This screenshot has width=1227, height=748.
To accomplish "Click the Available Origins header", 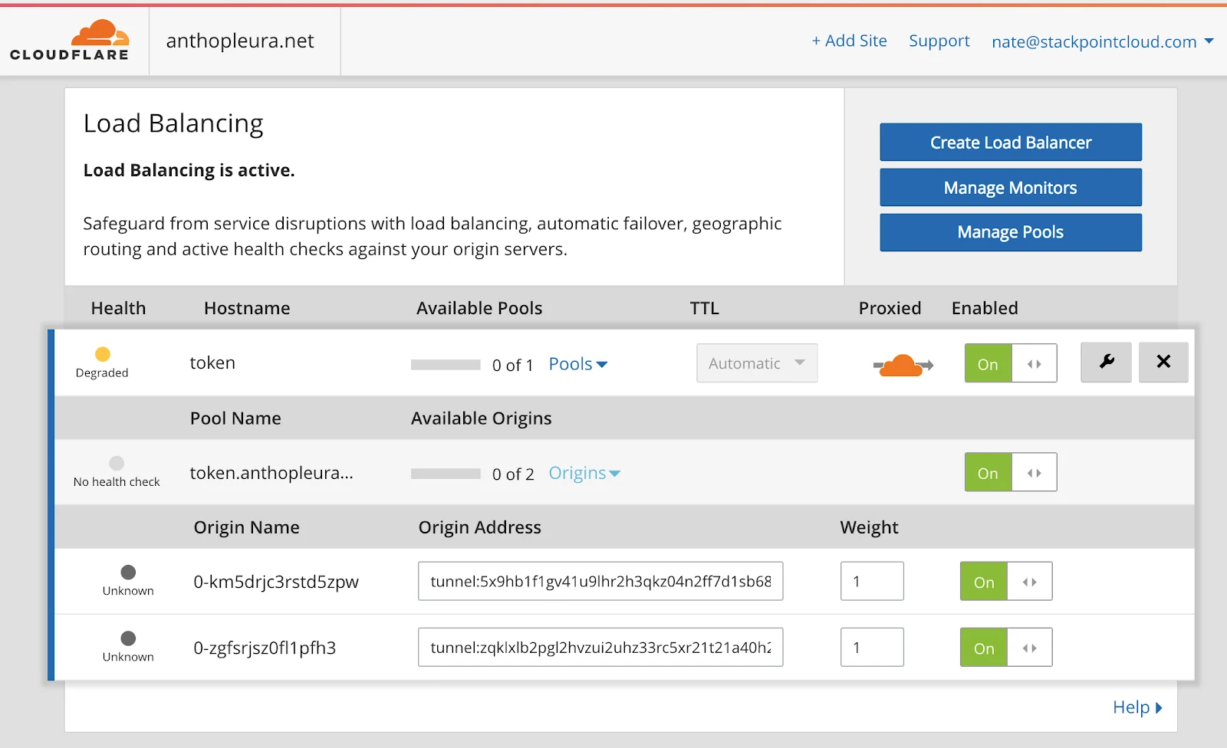I will pos(481,418).
